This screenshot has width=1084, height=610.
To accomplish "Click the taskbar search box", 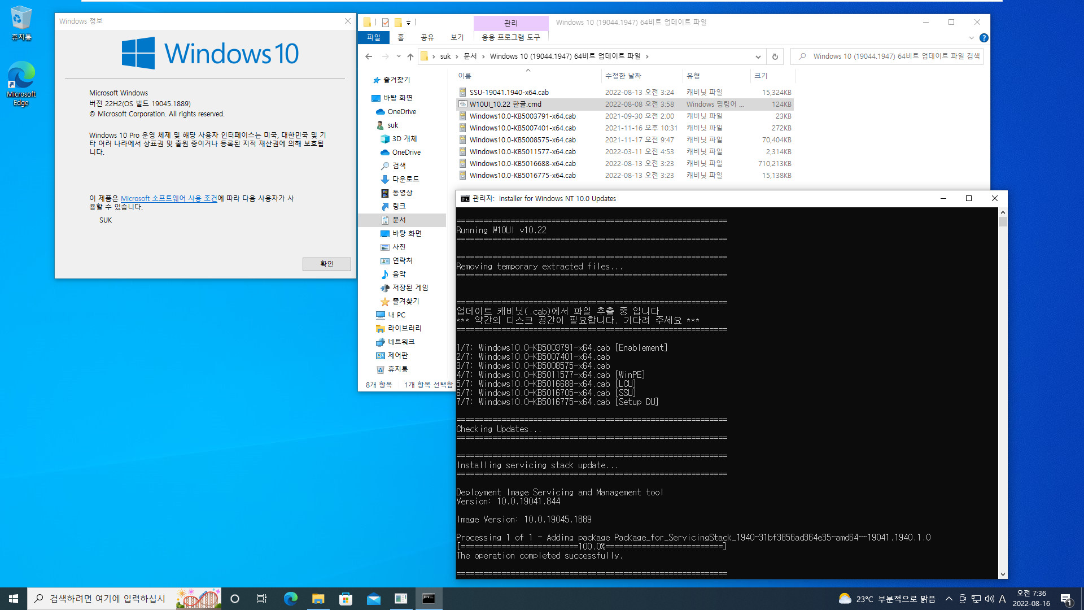I will click(x=124, y=599).
